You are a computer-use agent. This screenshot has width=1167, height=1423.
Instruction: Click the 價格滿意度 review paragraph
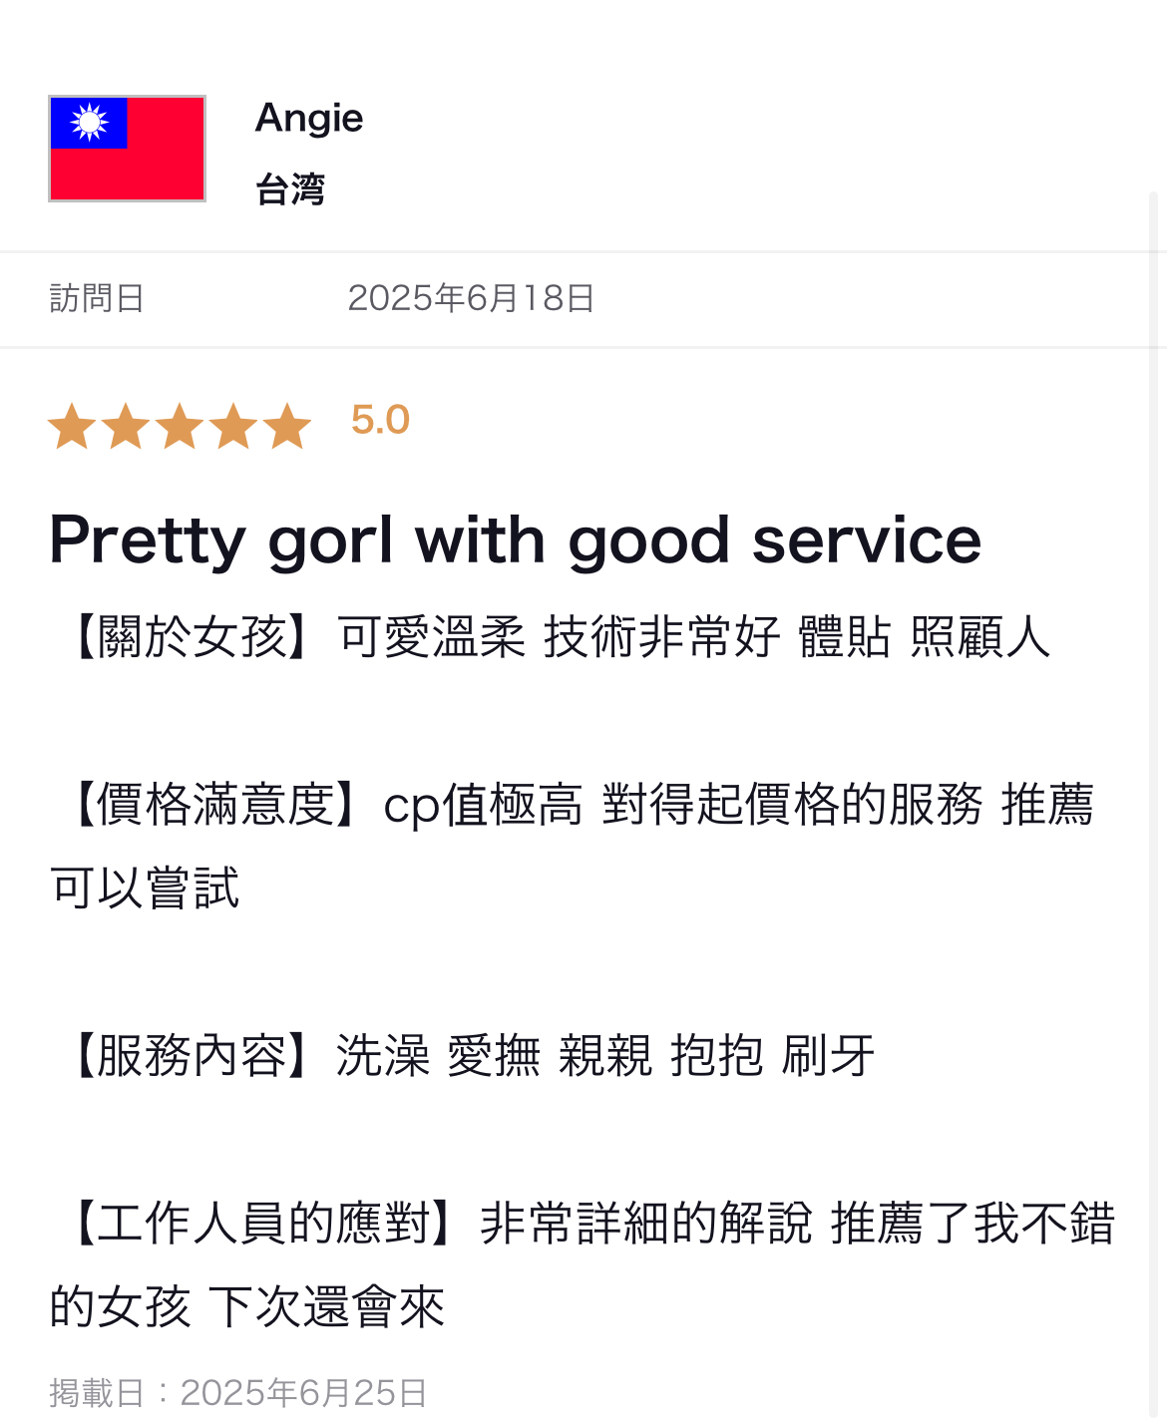coord(574,846)
